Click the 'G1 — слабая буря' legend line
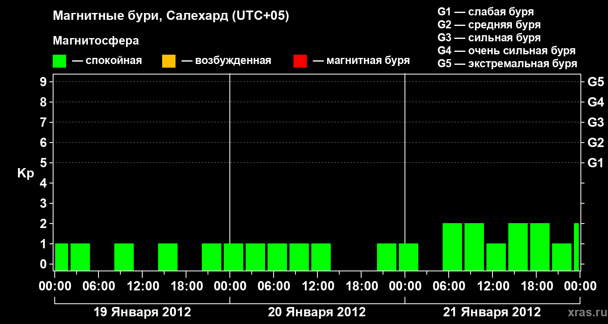 pyautogui.click(x=486, y=12)
